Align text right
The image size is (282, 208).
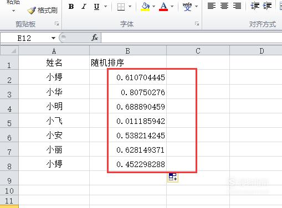(x=237, y=6)
